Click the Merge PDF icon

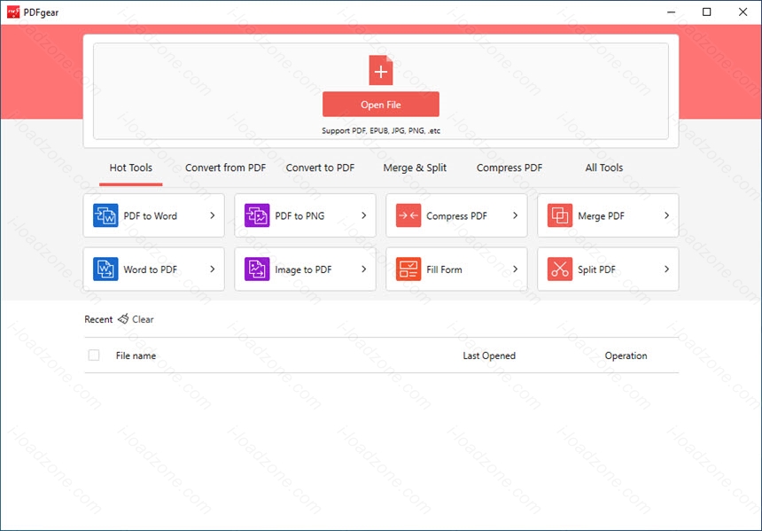coord(560,215)
